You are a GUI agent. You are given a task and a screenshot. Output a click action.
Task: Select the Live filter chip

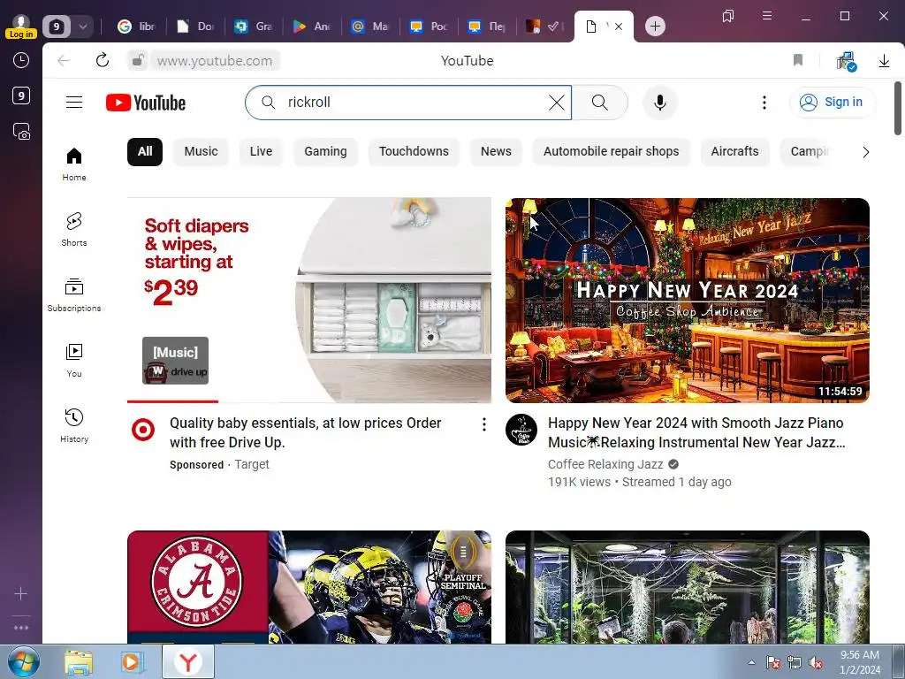[x=261, y=152]
